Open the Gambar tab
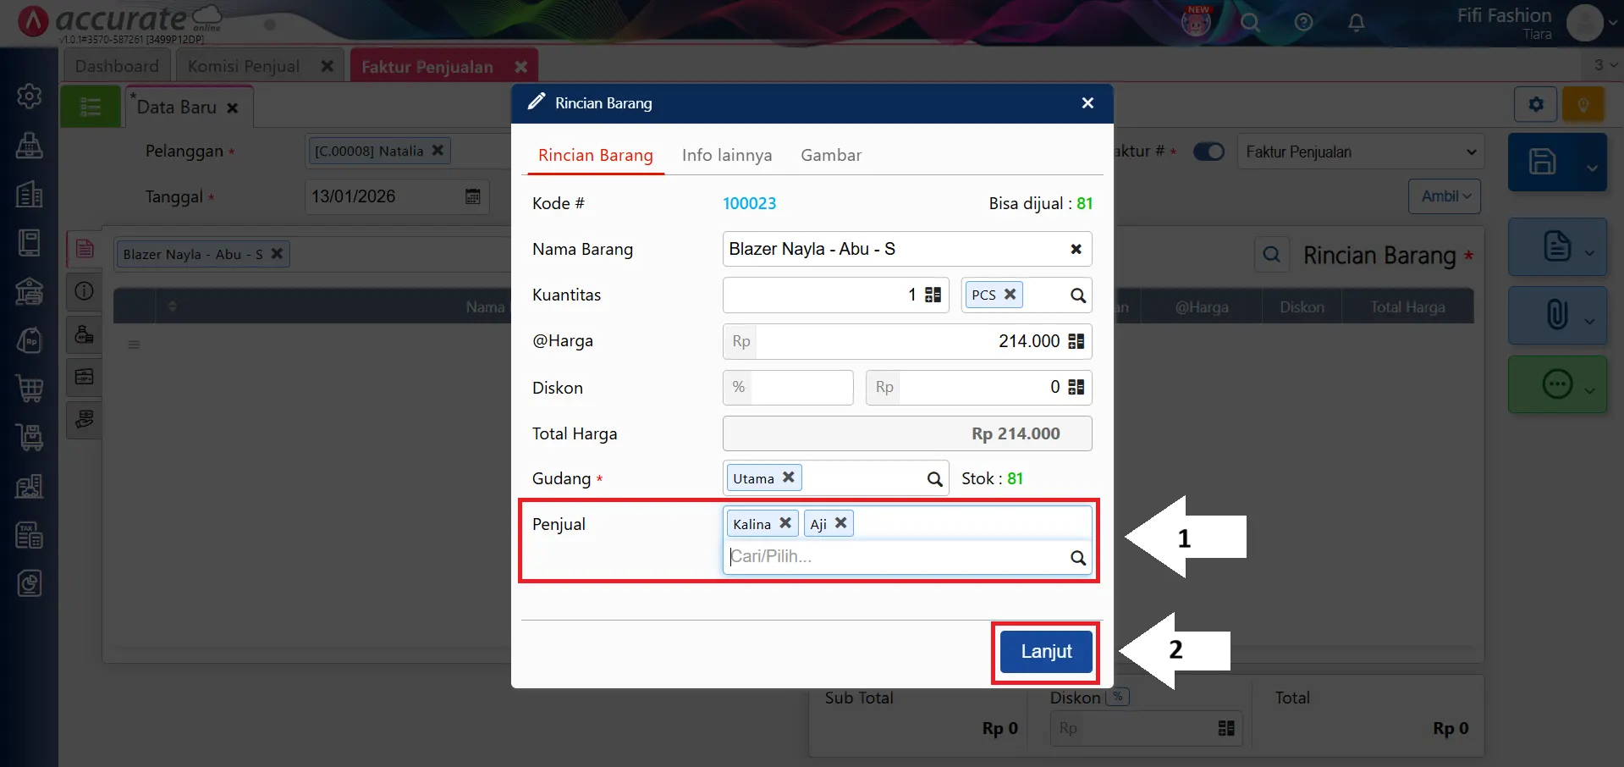This screenshot has width=1624, height=767. pos(830,155)
